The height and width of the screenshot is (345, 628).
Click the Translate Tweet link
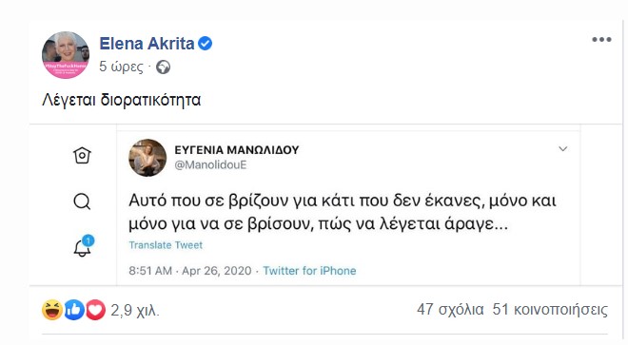pyautogui.click(x=166, y=245)
